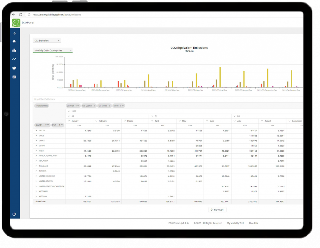
Task: Click the piggy bank icon in the sidebar
Action: point(14,68)
